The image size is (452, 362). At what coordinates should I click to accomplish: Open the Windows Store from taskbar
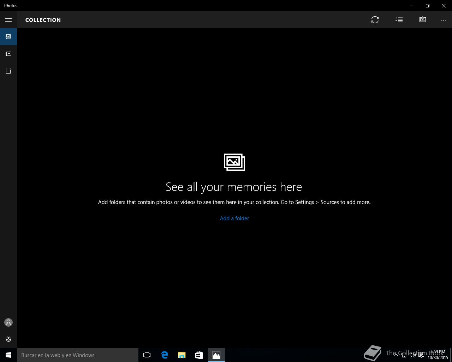click(x=199, y=355)
